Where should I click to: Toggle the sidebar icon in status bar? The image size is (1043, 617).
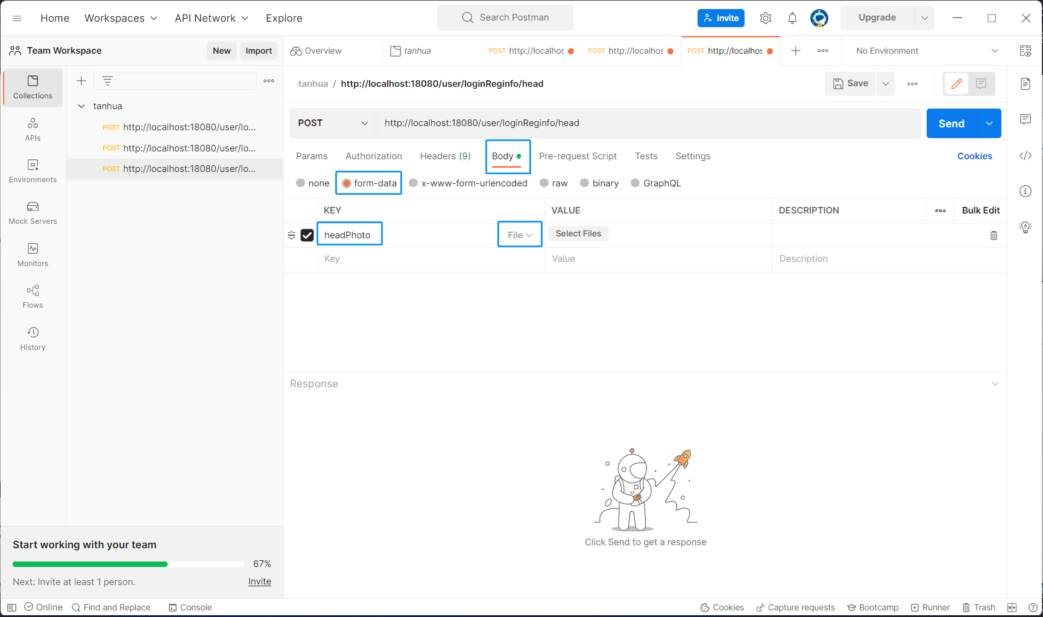[11, 607]
